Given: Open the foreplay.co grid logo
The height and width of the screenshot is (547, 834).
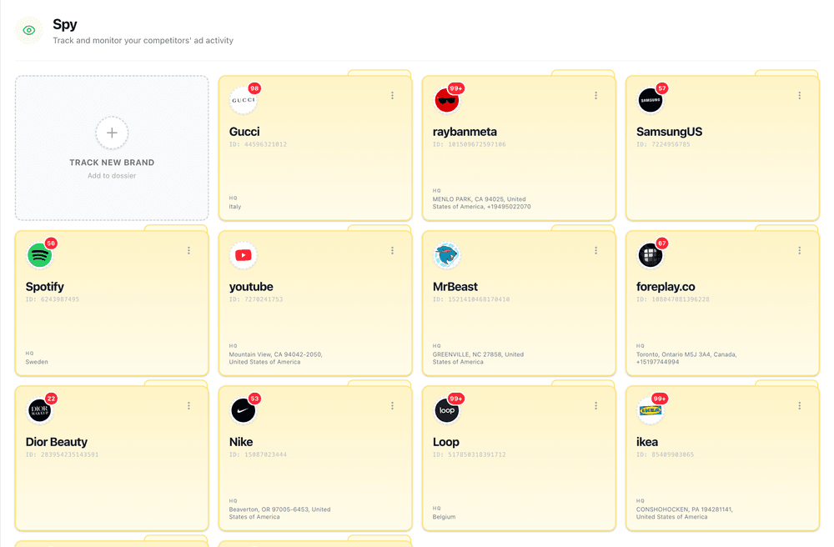Looking at the screenshot, I should [650, 255].
